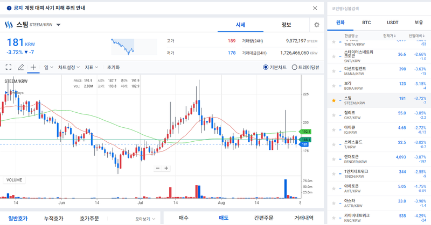Expand the STEEM/KRW market dropdown arrow
431x225 pixels.
(58, 25)
